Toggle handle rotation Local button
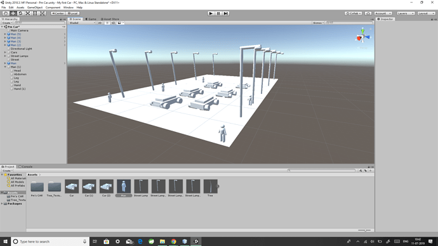Screen dimensions: 438x246 coord(72,13)
